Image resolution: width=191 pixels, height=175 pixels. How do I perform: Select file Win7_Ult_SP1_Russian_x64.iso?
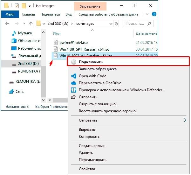(84, 49)
